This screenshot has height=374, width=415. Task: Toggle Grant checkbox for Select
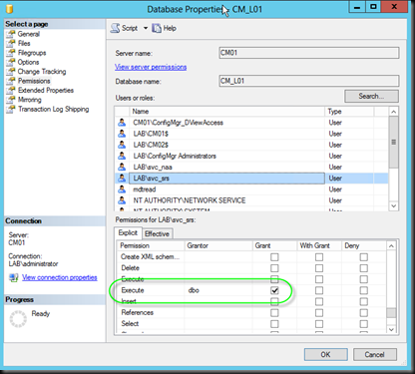(x=274, y=324)
